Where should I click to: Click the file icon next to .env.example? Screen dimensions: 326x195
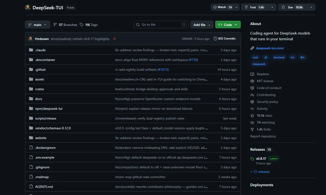(31, 157)
